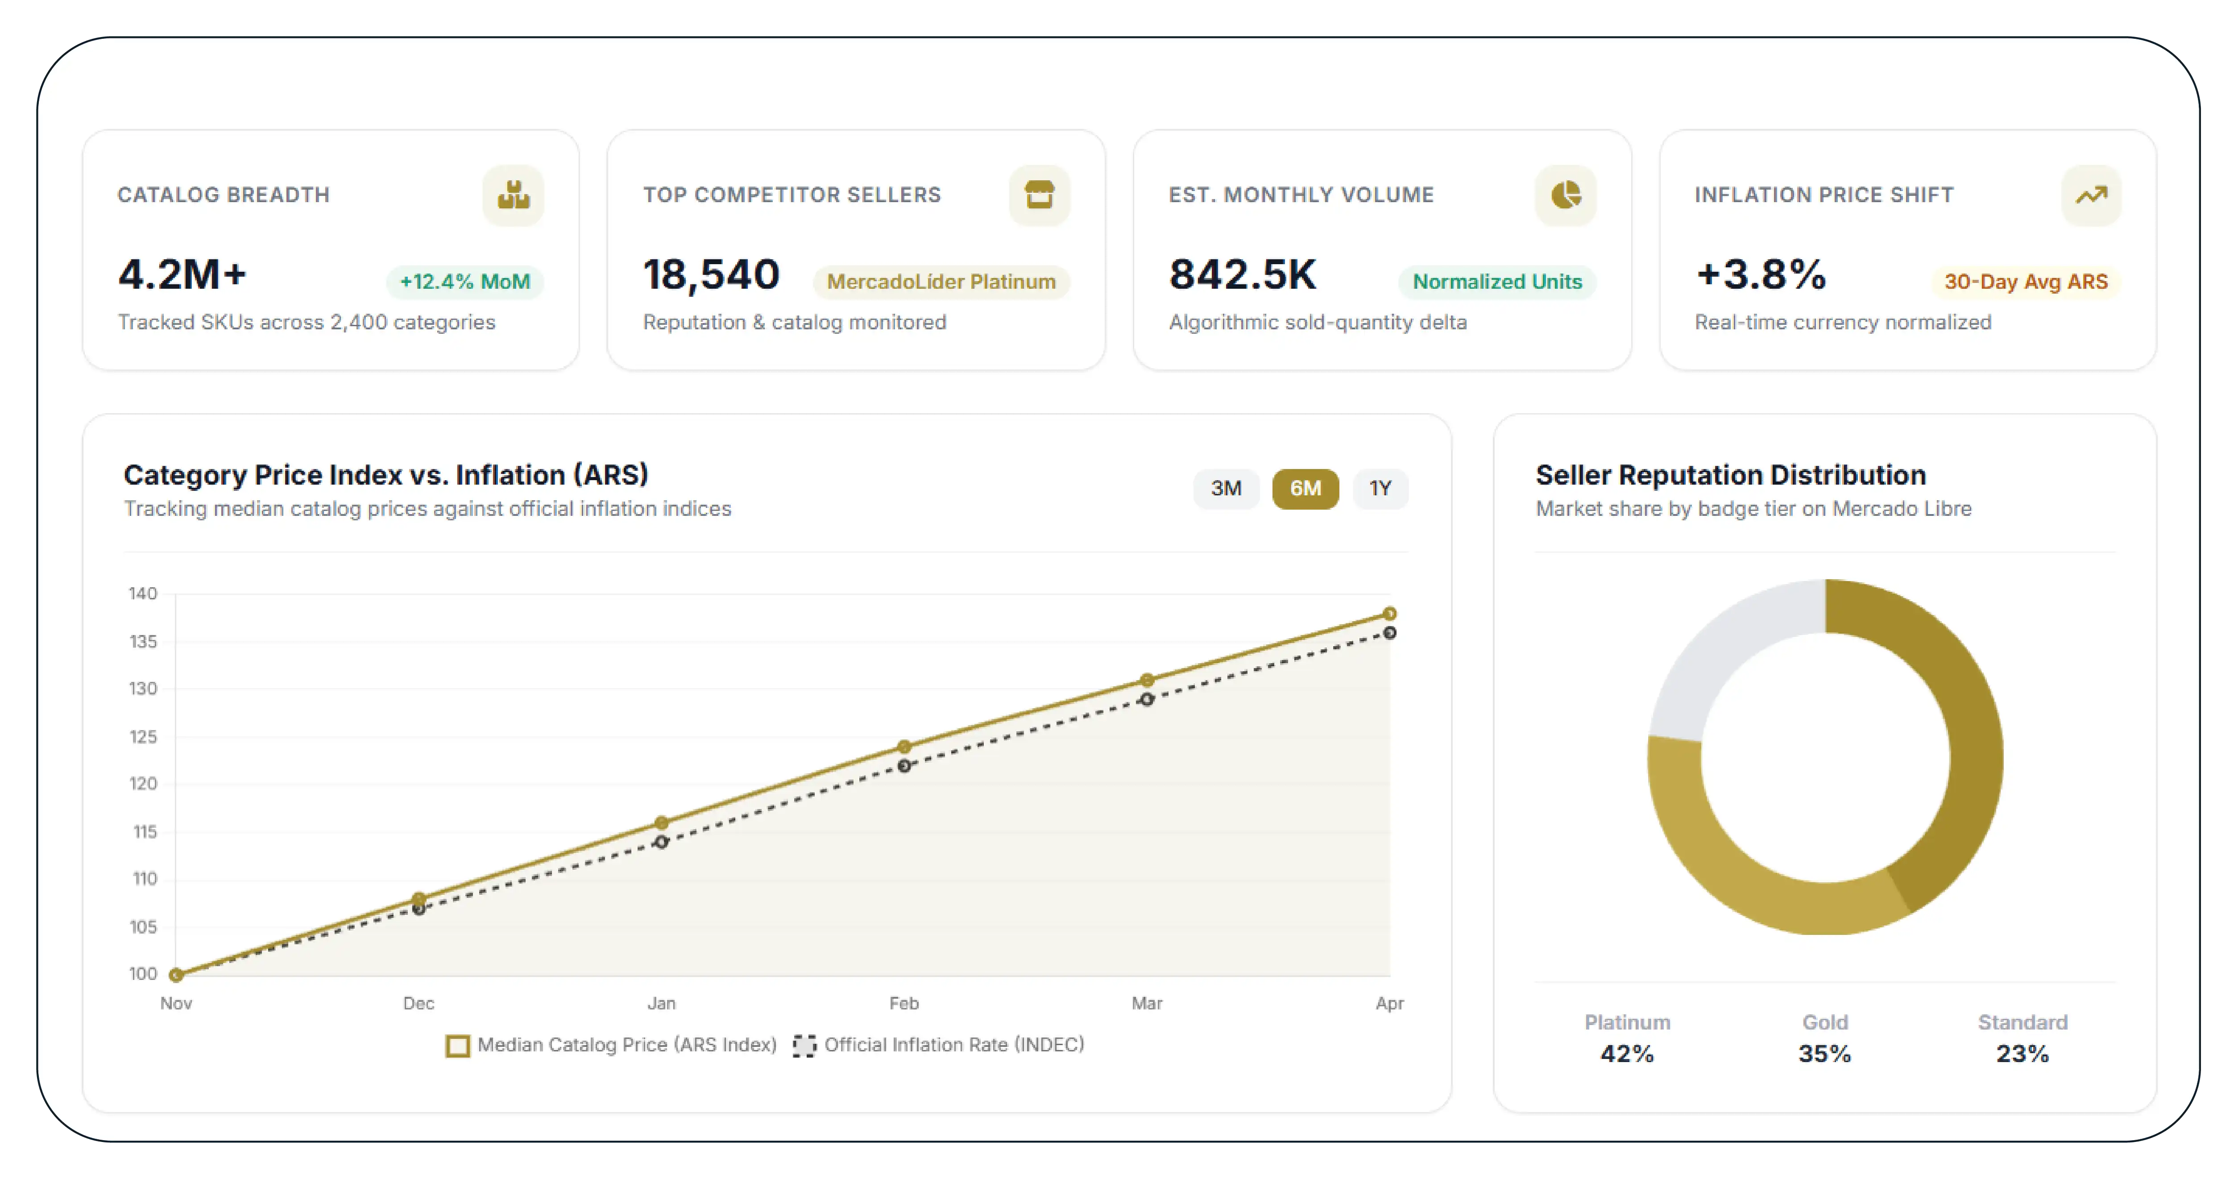Screen dimensions: 2238x1179
Task: Select the Jan point on dashed inflation line
Action: click(x=661, y=842)
